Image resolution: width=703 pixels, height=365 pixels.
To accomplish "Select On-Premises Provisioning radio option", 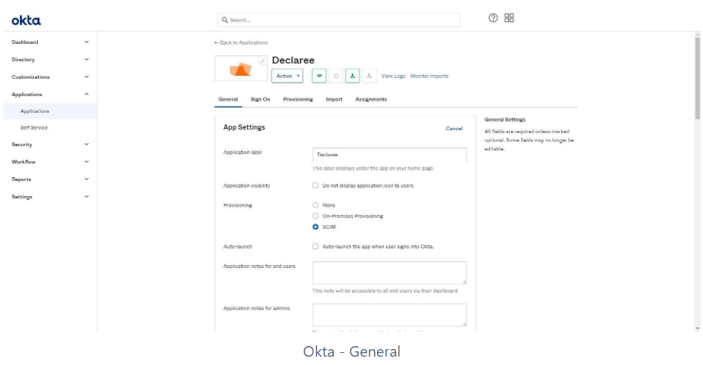I will click(x=315, y=216).
